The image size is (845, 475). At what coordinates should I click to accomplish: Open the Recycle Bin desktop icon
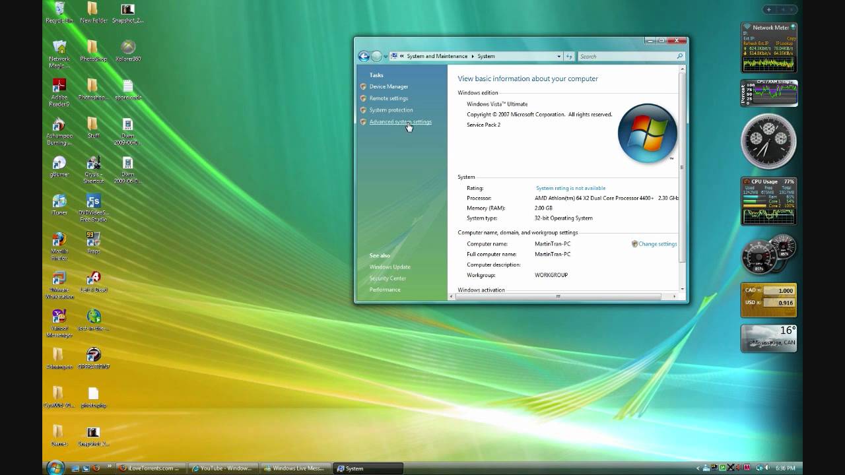click(59, 12)
